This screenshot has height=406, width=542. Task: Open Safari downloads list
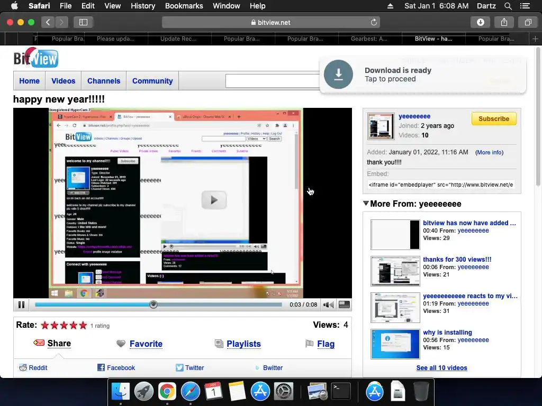tap(481, 22)
